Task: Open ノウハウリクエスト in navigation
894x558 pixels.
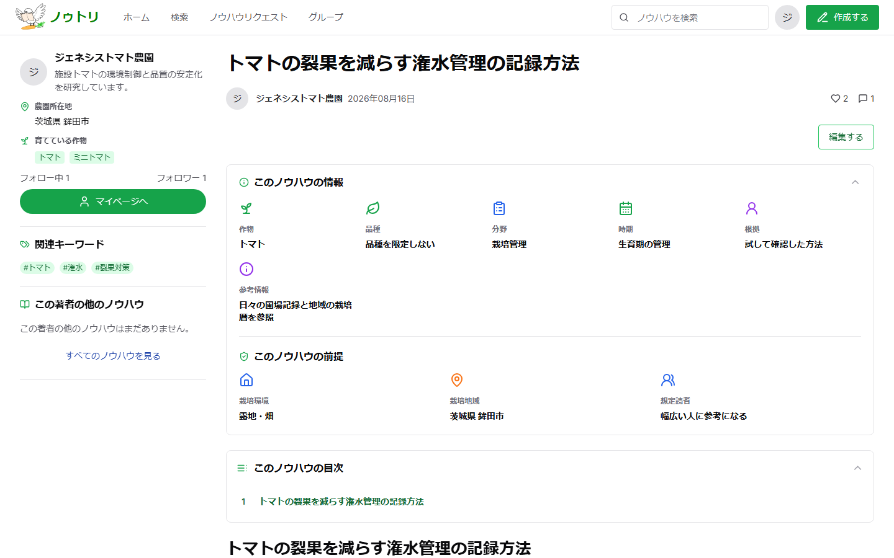Action: point(248,17)
